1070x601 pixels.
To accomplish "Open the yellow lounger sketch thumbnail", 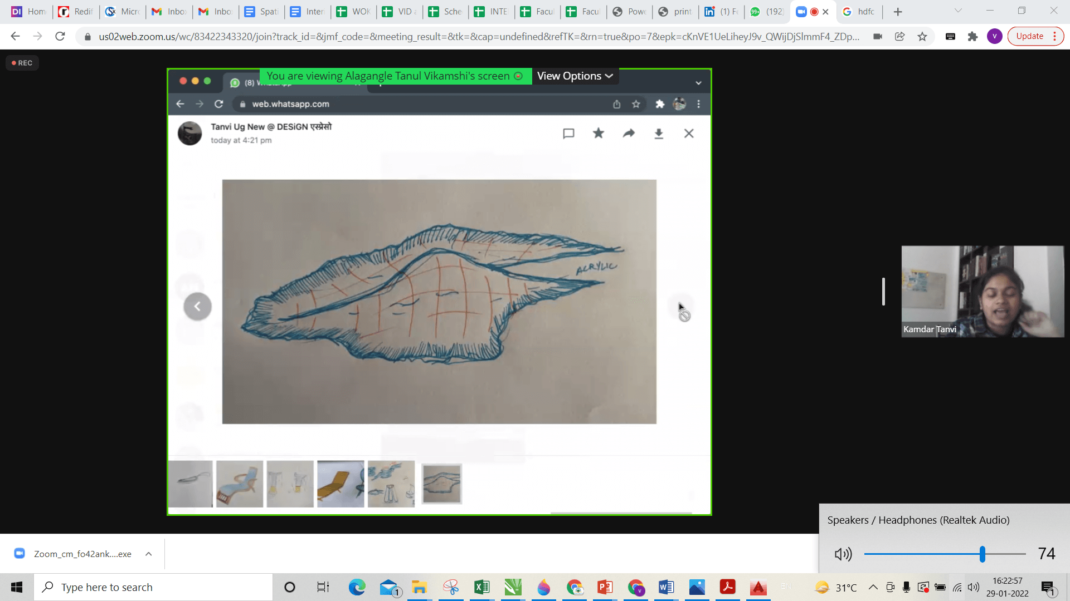I will [x=340, y=484].
